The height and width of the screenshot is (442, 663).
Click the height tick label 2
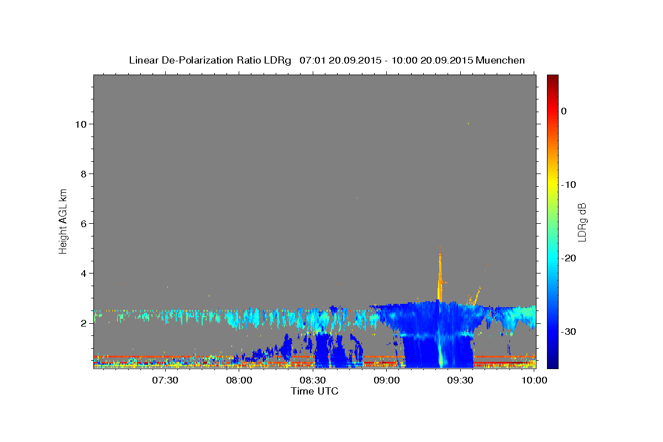(x=83, y=323)
